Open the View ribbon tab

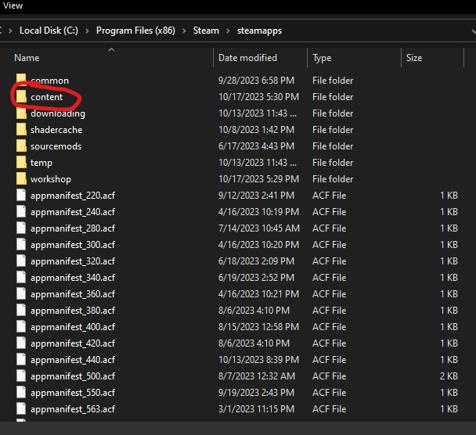(13, 5)
